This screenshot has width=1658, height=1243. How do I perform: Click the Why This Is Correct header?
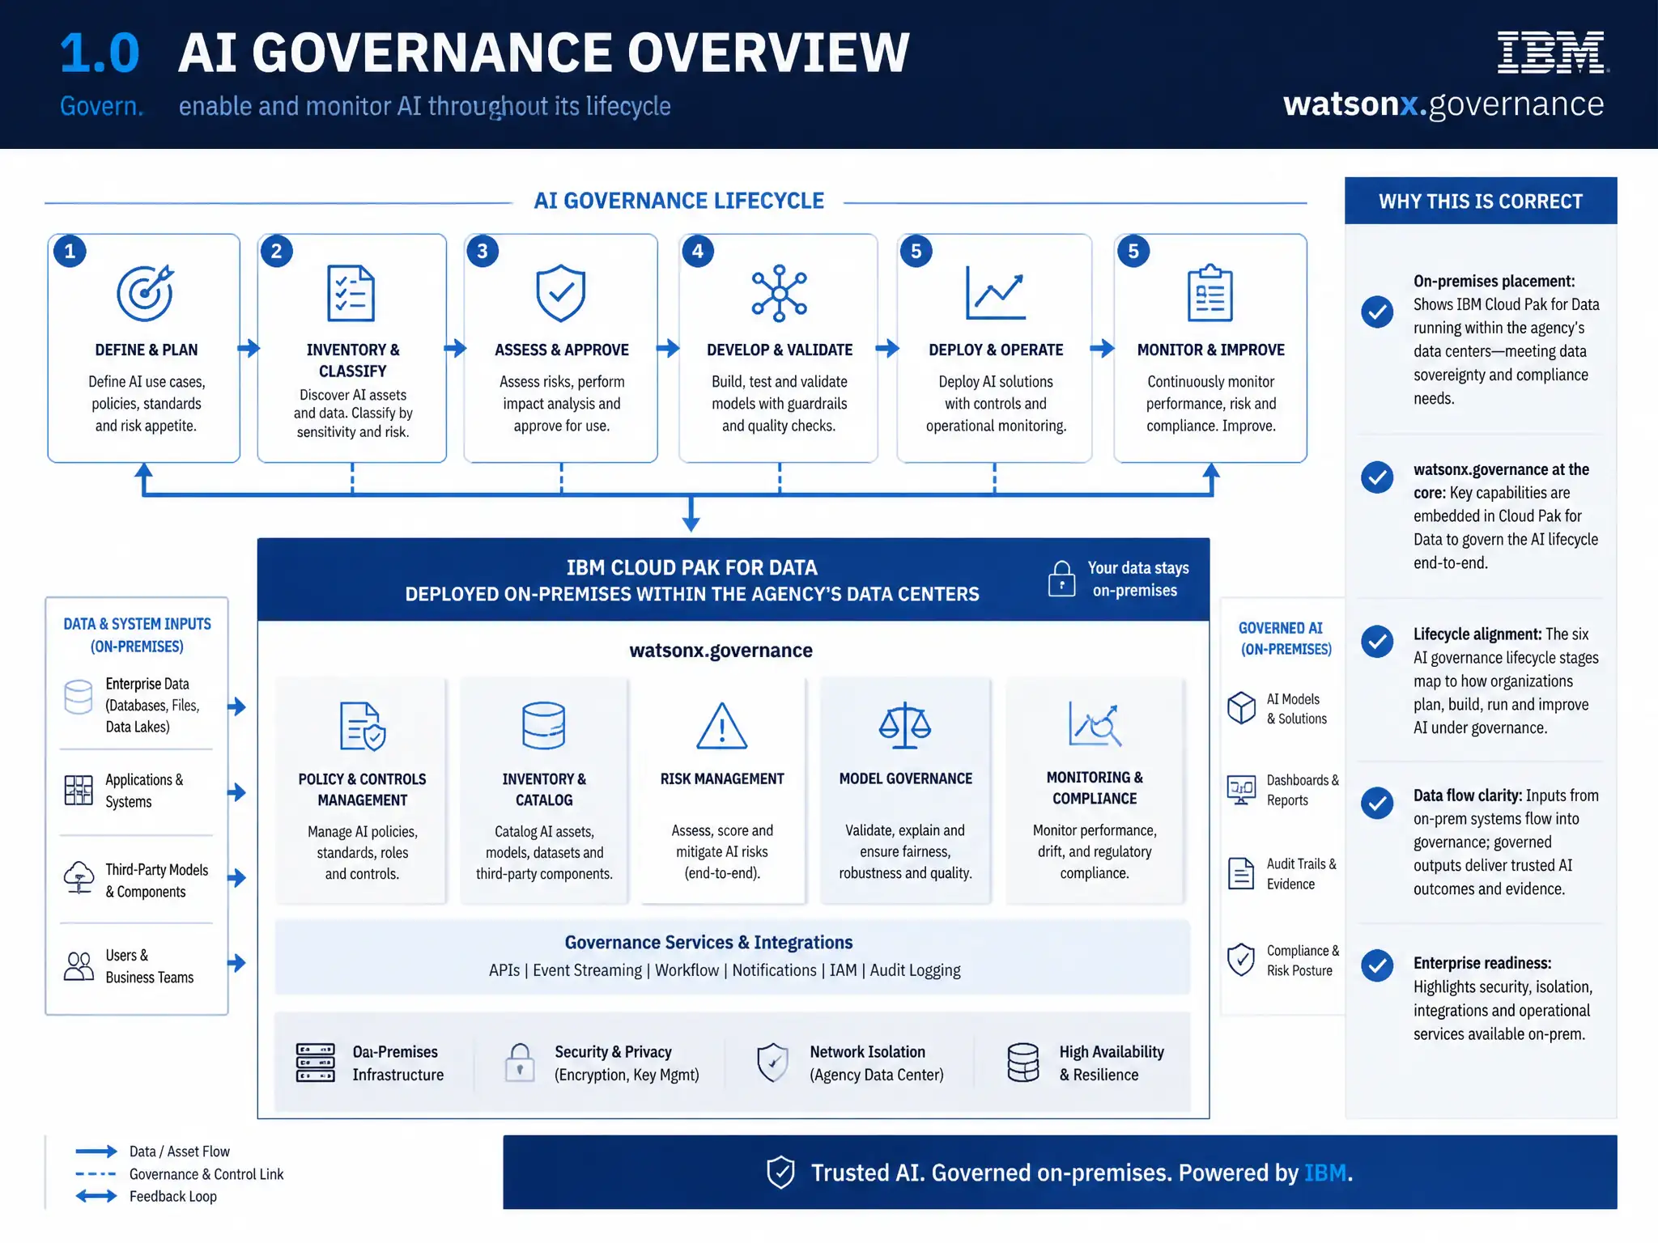click(x=1481, y=201)
